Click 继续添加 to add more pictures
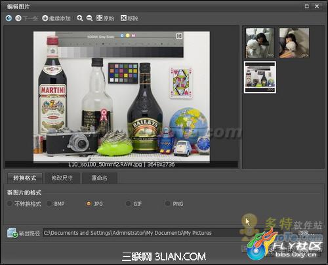 point(56,18)
